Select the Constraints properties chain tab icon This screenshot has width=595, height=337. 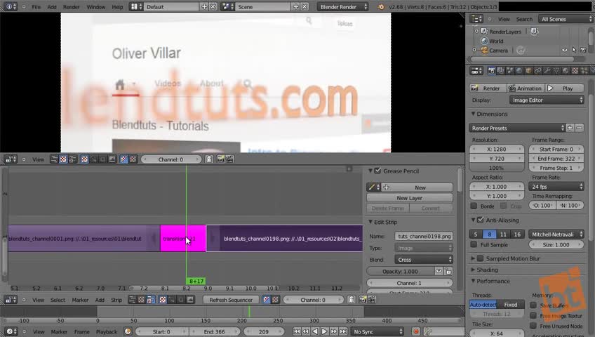537,71
